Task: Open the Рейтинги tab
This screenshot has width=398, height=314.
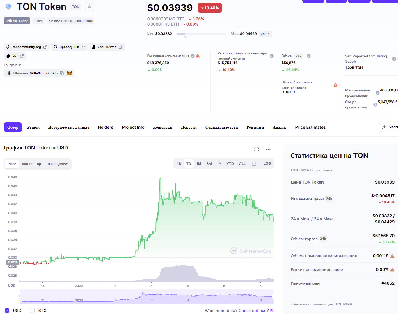Action: [255, 127]
